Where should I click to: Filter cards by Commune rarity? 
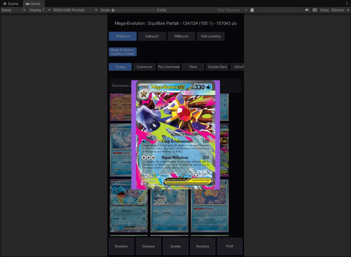coord(144,67)
